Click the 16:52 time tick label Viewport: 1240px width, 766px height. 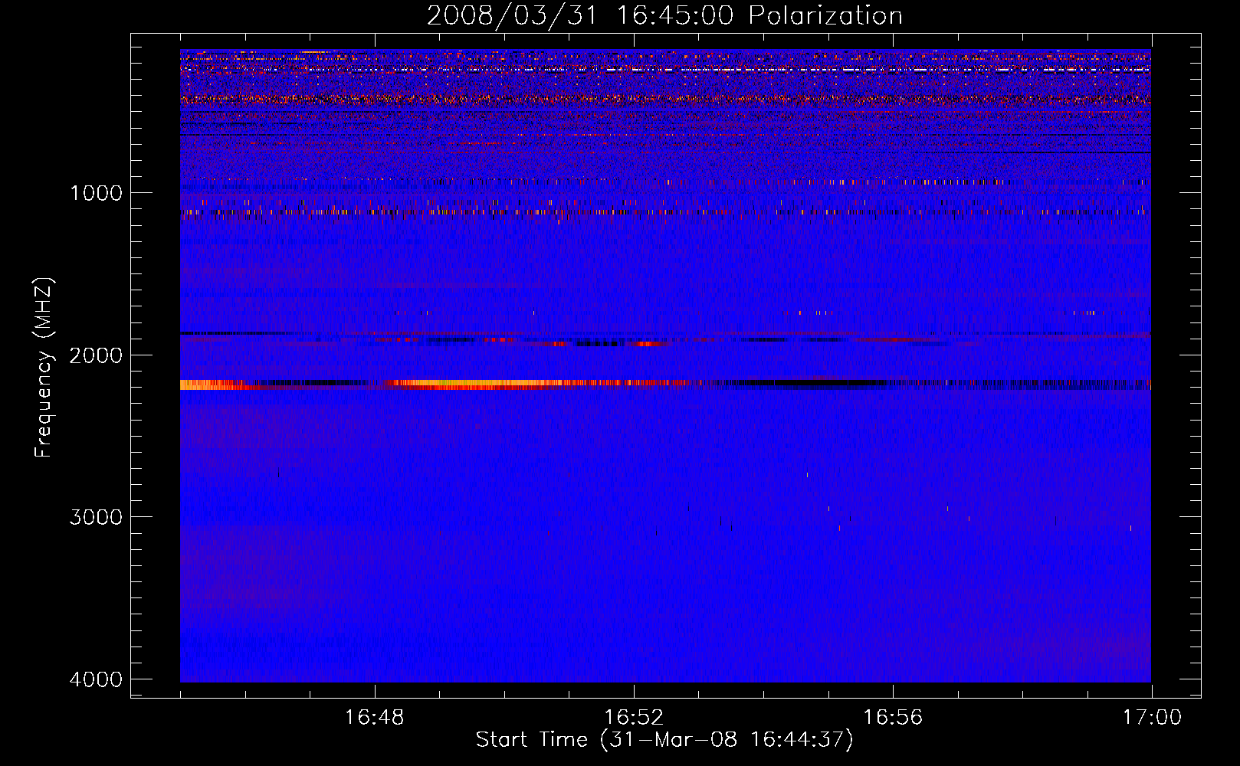point(633,718)
